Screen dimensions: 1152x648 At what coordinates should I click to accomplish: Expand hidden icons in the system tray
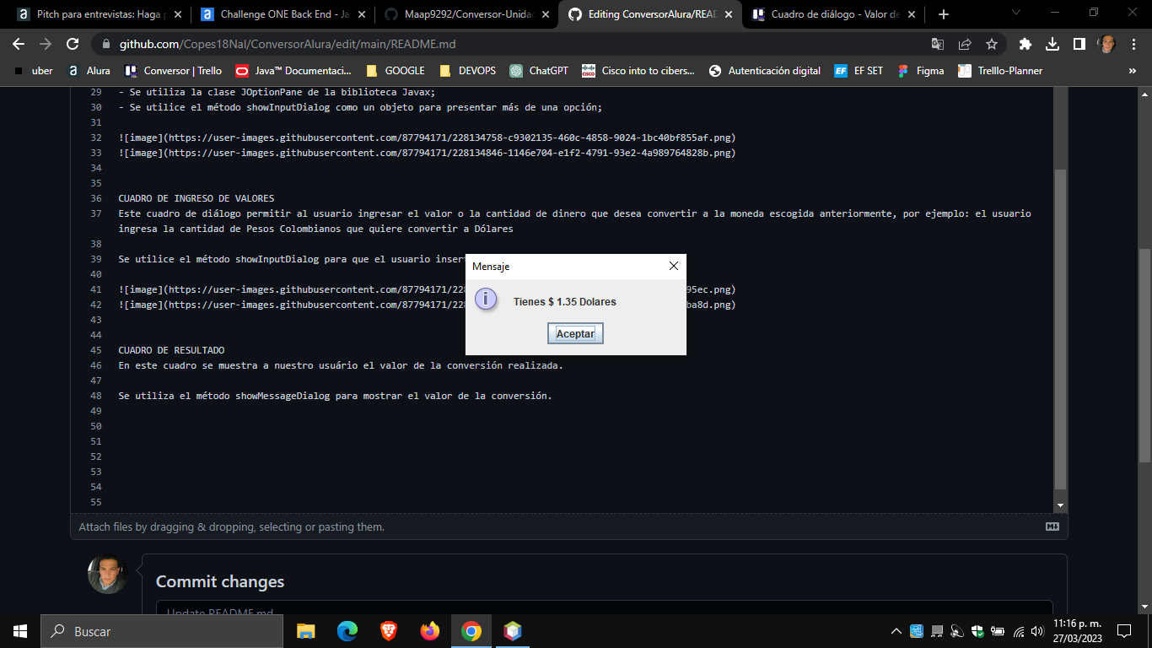896,630
